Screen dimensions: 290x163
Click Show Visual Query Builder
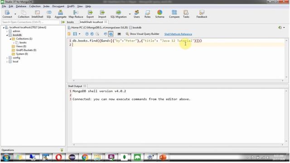pyautogui.click(x=142, y=34)
